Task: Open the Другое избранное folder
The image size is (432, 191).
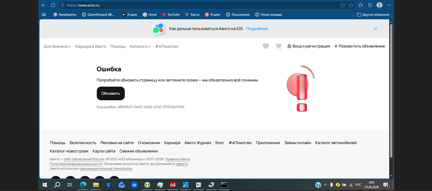Action: click(373, 15)
